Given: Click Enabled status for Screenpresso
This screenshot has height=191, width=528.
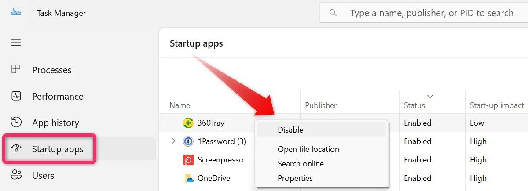Looking at the screenshot, I should pyautogui.click(x=418, y=160).
